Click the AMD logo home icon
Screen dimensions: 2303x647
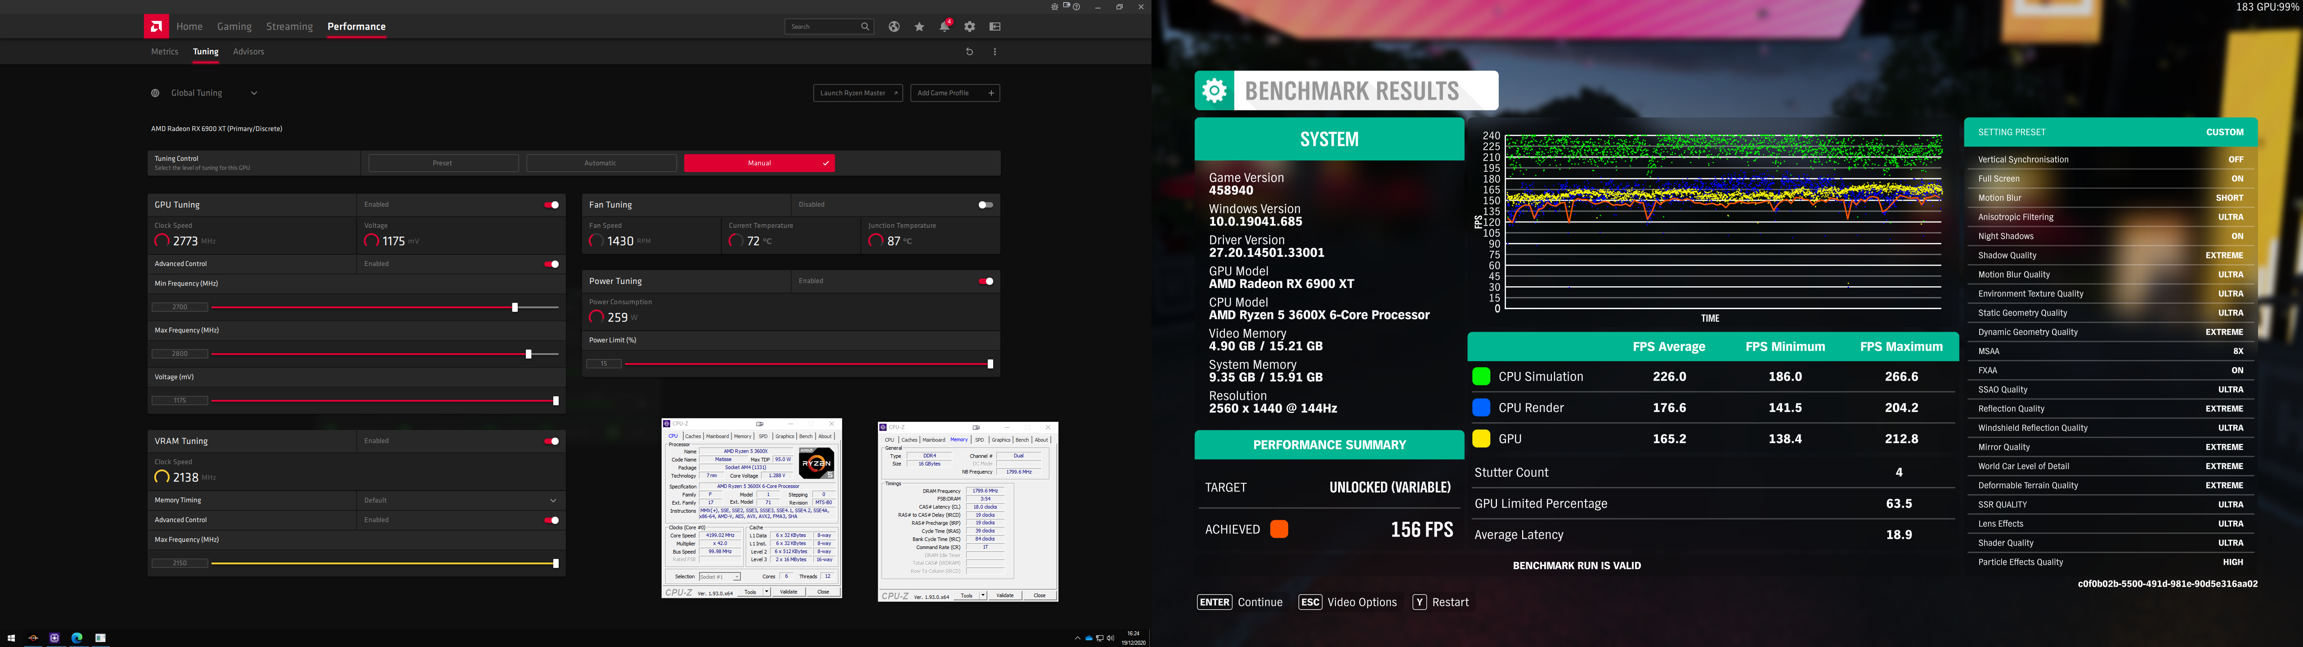(x=157, y=26)
